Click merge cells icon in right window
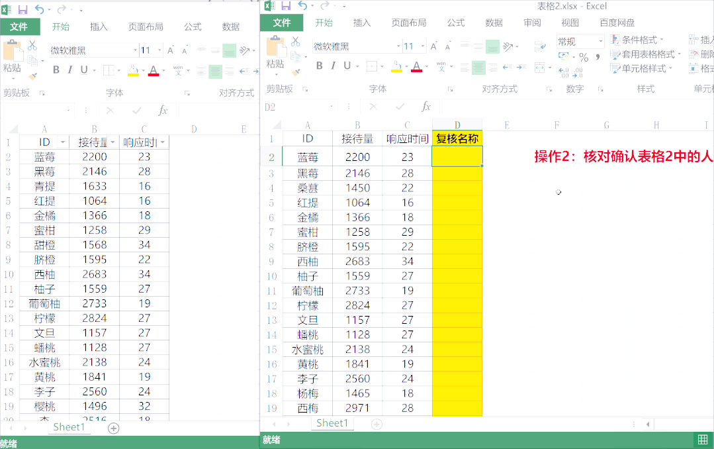Viewport: 714px width, 449px height. (539, 68)
